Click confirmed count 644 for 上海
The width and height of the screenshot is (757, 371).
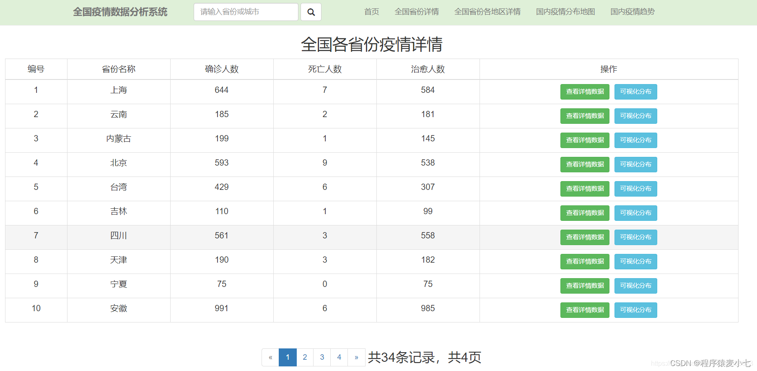coord(222,90)
